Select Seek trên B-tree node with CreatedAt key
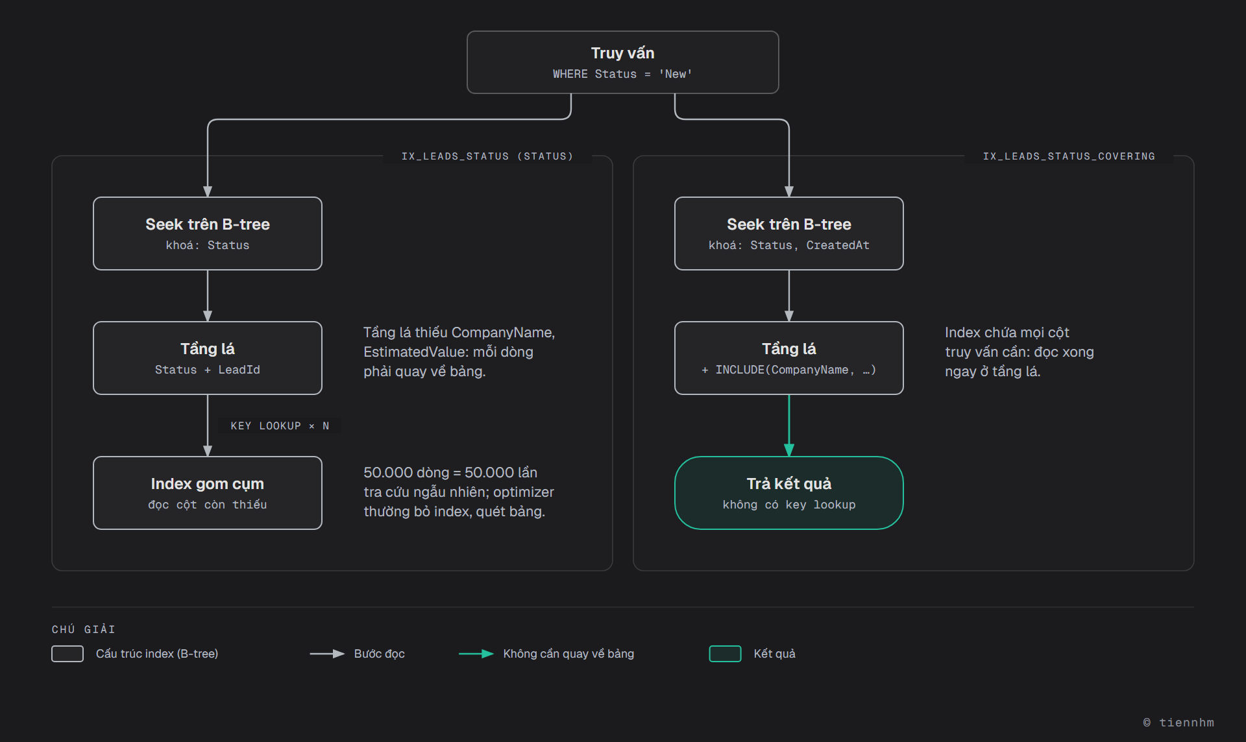Viewport: 1246px width, 742px height. pyautogui.click(x=789, y=233)
